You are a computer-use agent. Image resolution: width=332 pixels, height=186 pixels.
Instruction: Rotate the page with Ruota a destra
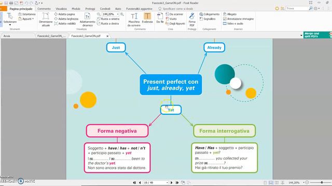pyautogui.click(x=108, y=24)
